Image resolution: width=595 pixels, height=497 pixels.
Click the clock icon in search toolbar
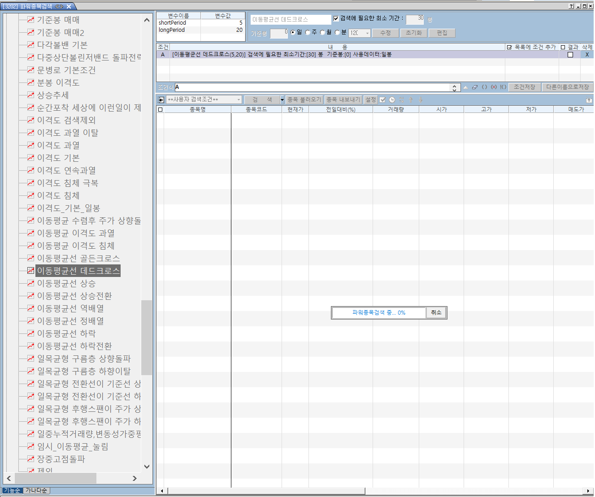click(x=392, y=100)
